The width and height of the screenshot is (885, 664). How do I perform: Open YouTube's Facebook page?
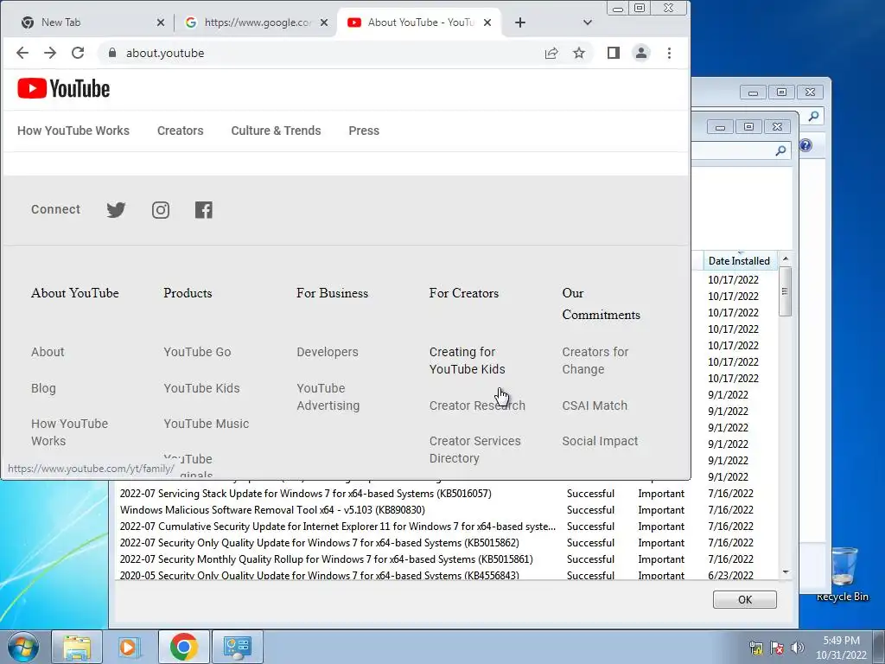click(x=204, y=210)
